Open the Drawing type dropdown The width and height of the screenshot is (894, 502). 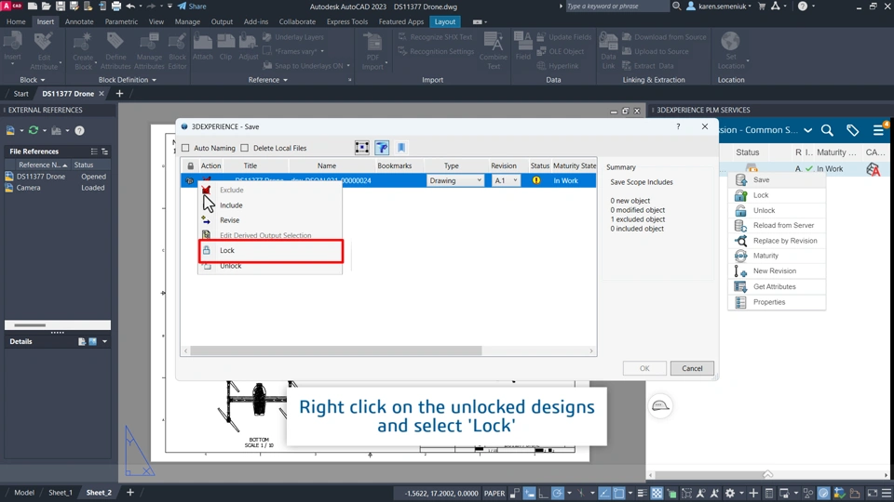click(x=455, y=180)
